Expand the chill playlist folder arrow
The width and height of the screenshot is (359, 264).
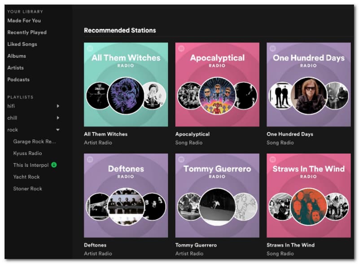click(x=58, y=118)
